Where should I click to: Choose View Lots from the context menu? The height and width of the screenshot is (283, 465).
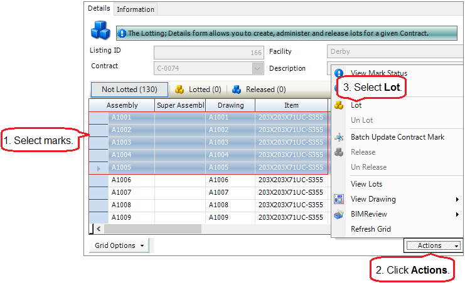click(x=366, y=184)
